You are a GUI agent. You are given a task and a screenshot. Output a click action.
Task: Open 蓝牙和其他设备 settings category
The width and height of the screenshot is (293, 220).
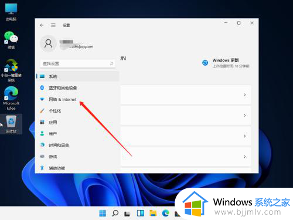coord(78,88)
